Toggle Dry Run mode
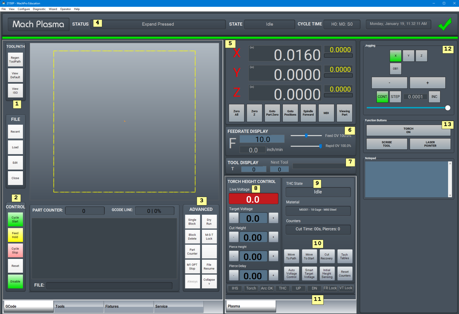The height and width of the screenshot is (314, 459). (x=209, y=222)
